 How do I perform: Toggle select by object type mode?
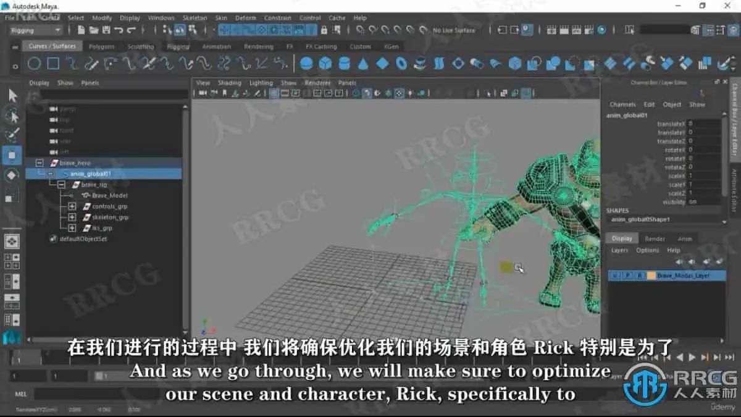pyautogui.click(x=180, y=30)
